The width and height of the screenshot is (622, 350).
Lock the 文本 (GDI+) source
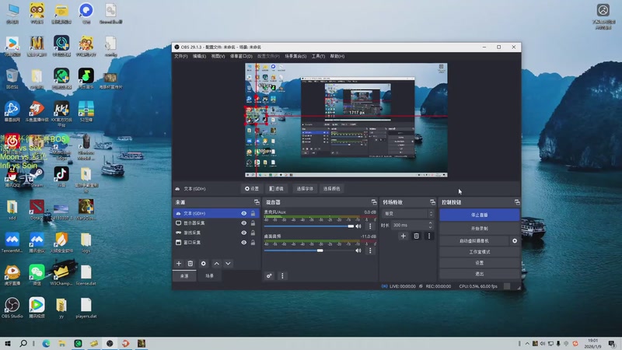tap(253, 213)
